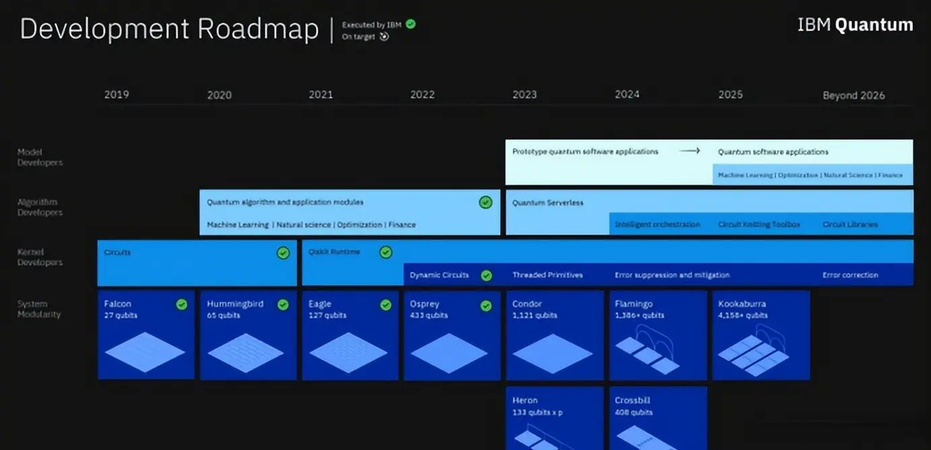Screen dimensions: 931x450
Task: Select the 2023 year column header
Action: 525,94
